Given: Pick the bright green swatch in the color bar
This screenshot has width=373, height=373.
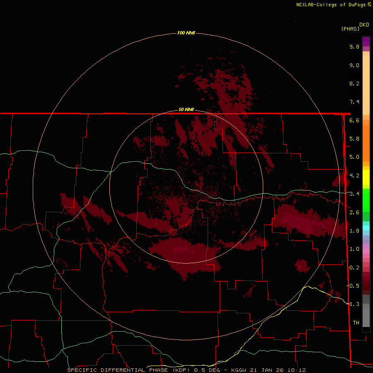Looking at the screenshot, I should click(366, 200).
